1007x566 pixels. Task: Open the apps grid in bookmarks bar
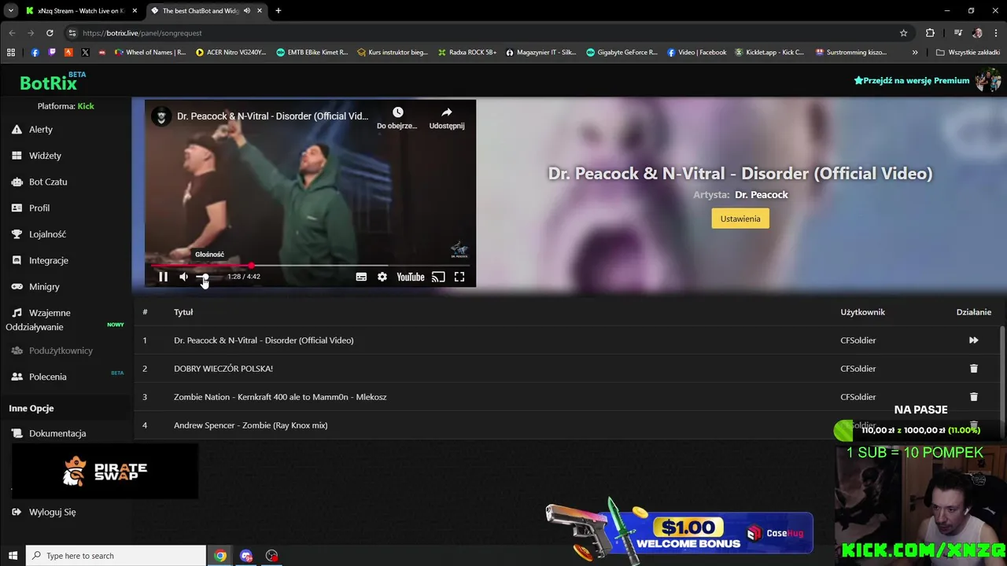pyautogui.click(x=11, y=53)
